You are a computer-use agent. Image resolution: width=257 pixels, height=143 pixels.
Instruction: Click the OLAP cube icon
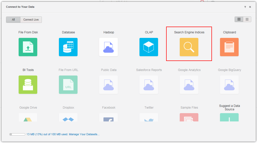click(149, 47)
